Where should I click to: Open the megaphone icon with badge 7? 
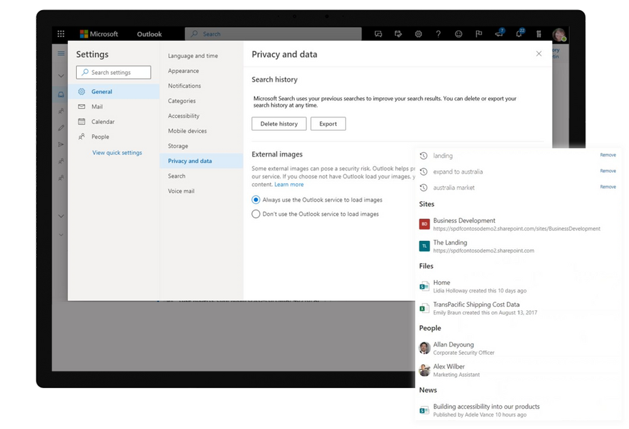pos(499,33)
